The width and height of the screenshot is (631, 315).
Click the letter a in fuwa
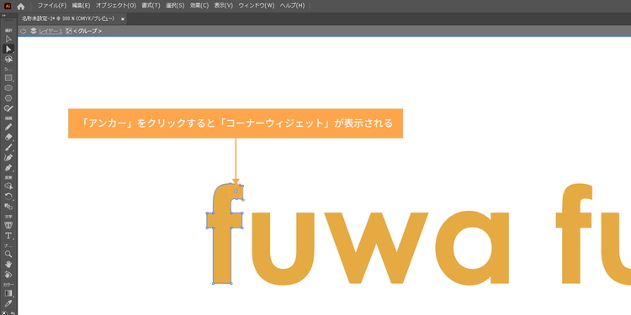pyautogui.click(x=473, y=248)
